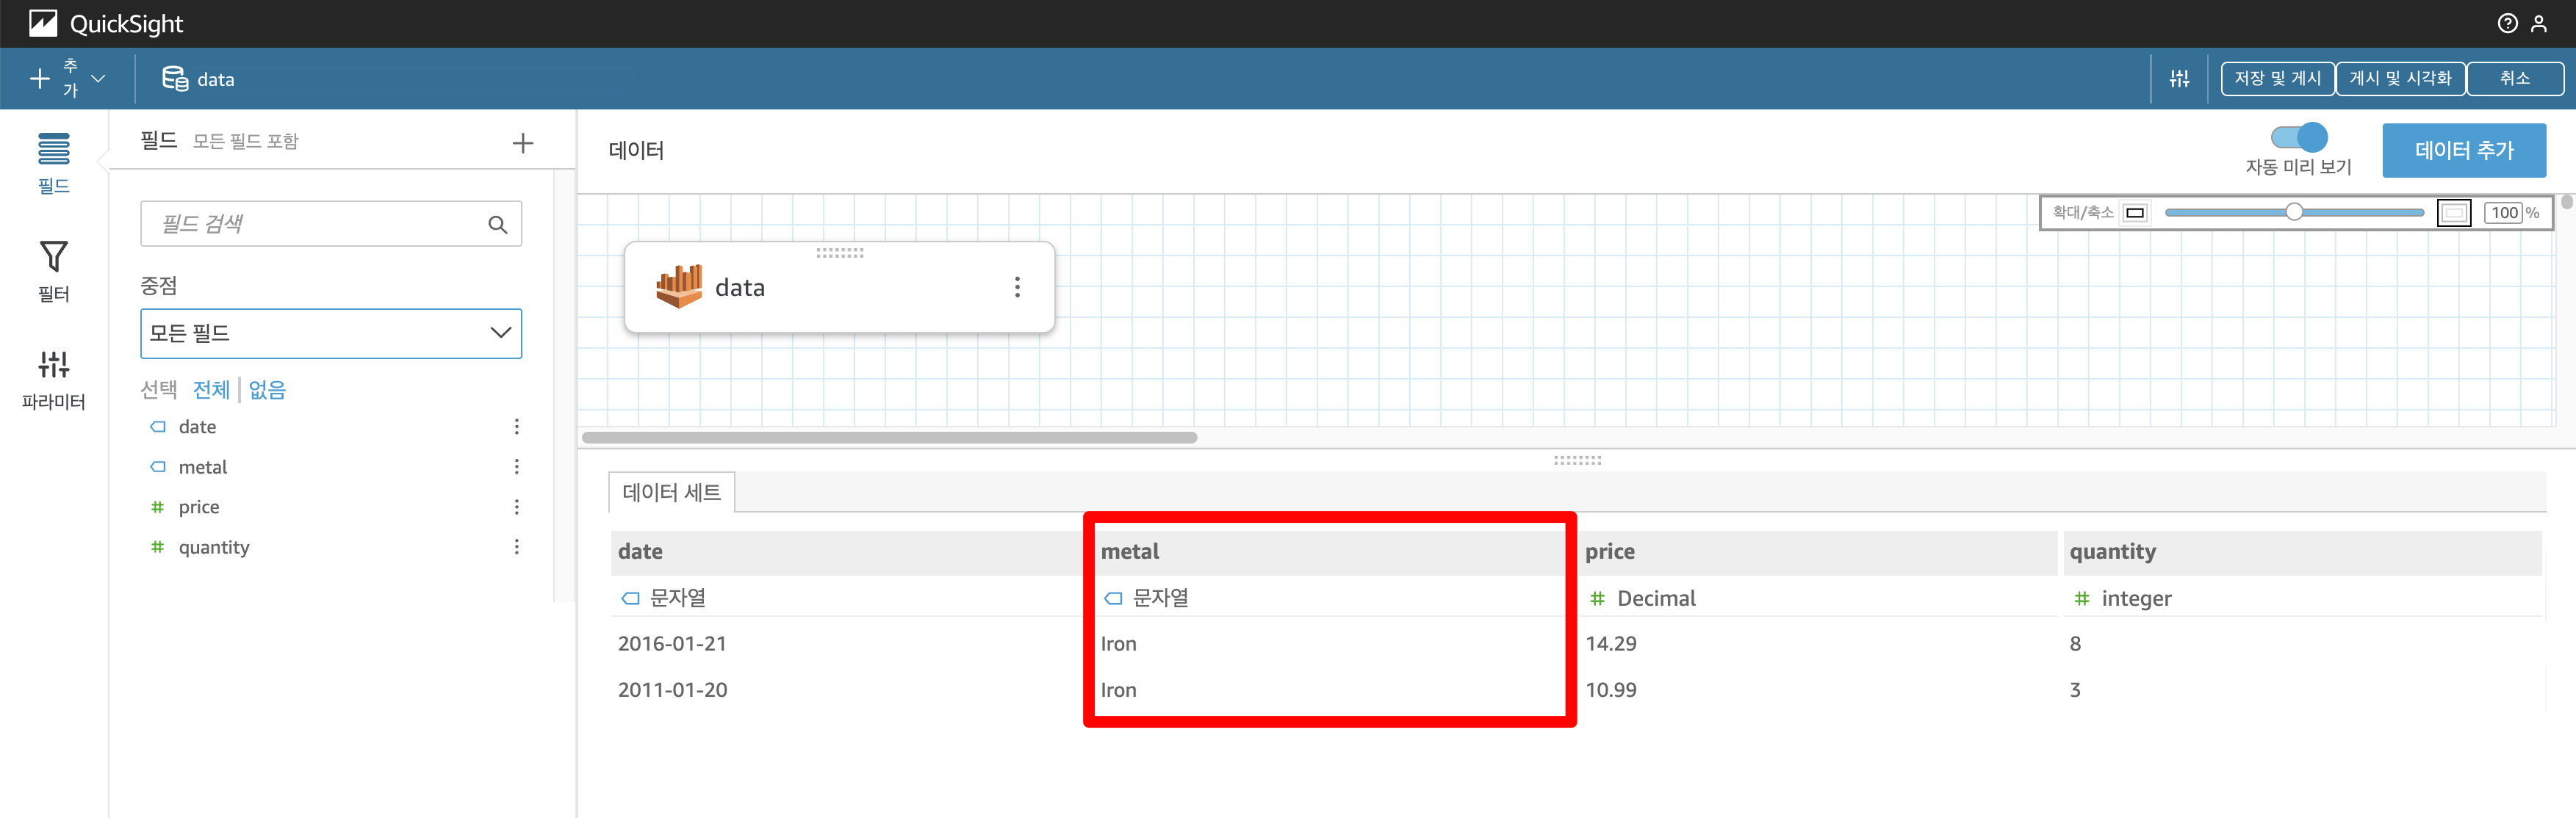The height and width of the screenshot is (818, 2576).
Task: Open the data node three-dot menu
Action: (x=1017, y=288)
